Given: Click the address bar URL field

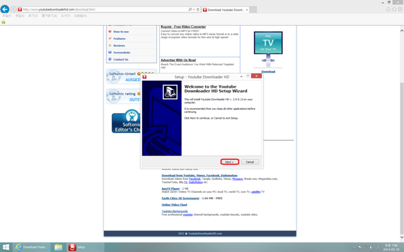Looking at the screenshot, I should pos(103,9).
